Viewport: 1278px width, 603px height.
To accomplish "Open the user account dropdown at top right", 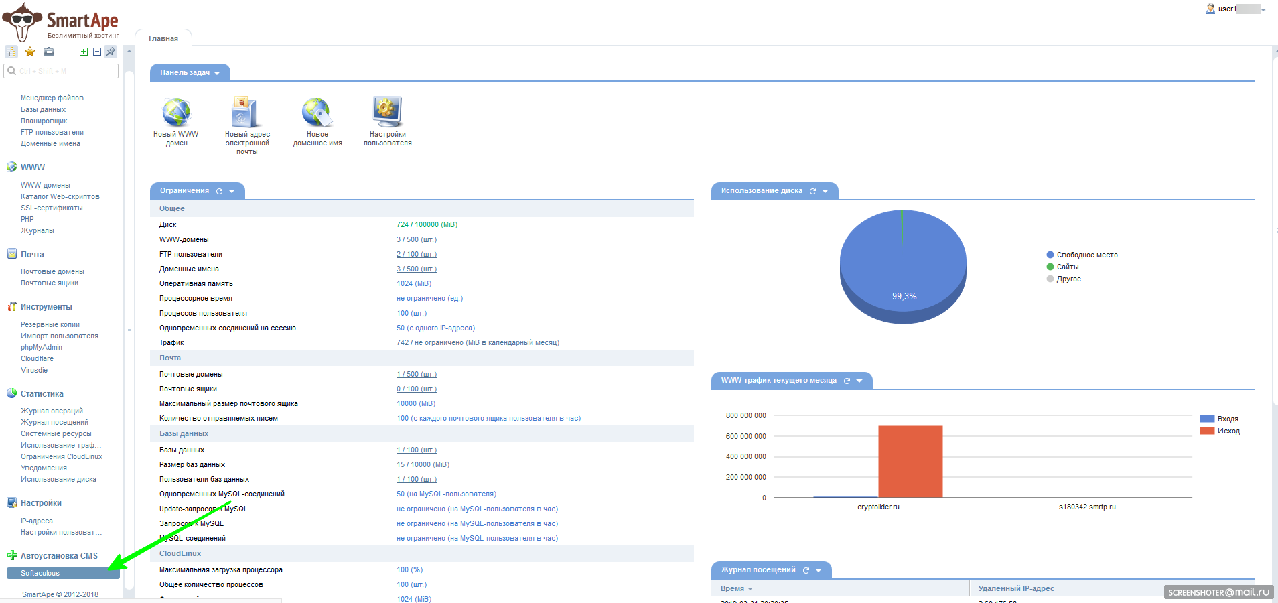I will [x=1263, y=9].
